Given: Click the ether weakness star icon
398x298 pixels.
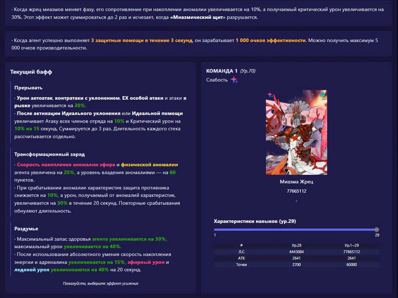Looking at the screenshot, I should coord(234,80).
